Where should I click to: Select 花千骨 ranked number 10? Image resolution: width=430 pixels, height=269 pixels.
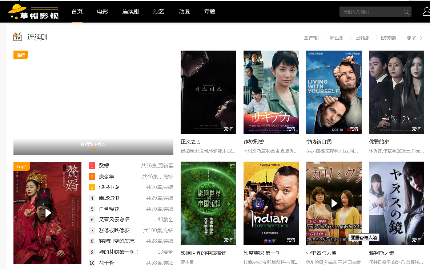click(107, 263)
